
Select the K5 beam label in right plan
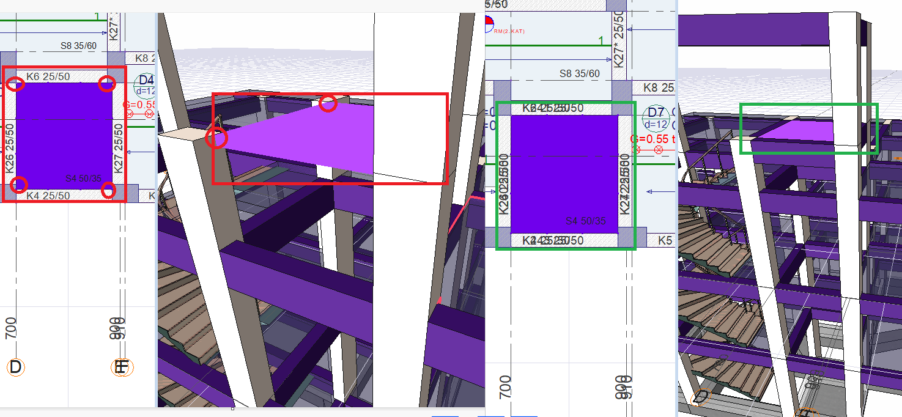click(x=665, y=240)
